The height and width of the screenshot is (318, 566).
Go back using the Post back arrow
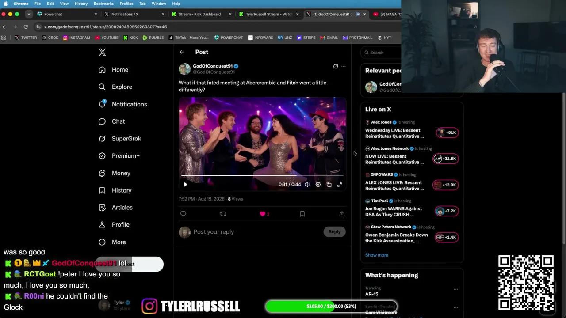tap(182, 52)
